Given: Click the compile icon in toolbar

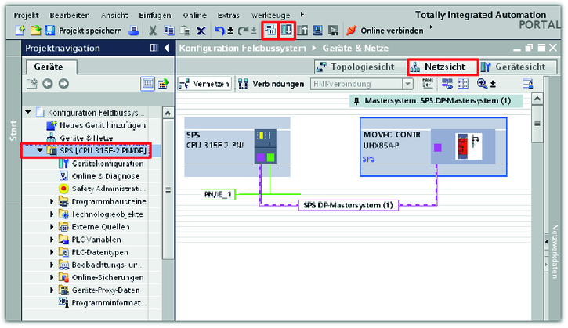Looking at the screenshot, I should tap(271, 31).
